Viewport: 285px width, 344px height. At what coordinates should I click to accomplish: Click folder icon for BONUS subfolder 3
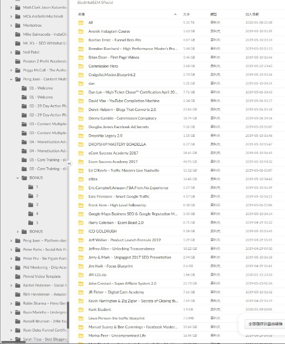click(x=30, y=205)
